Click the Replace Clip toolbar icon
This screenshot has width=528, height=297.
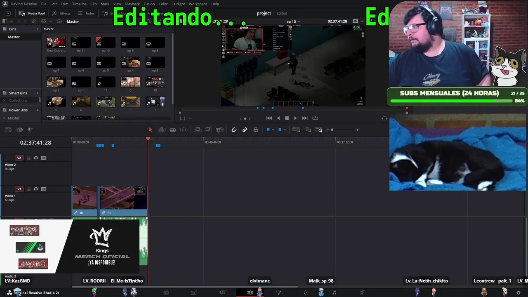(220, 130)
